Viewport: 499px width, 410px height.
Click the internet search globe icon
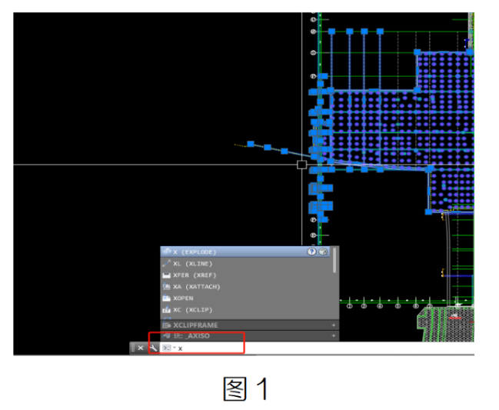(323, 252)
